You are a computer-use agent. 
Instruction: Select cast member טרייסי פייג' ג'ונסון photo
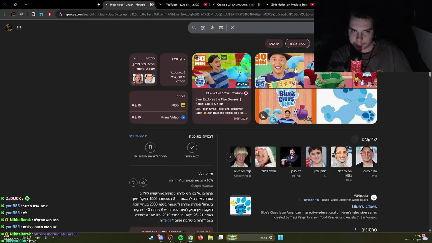(341, 157)
